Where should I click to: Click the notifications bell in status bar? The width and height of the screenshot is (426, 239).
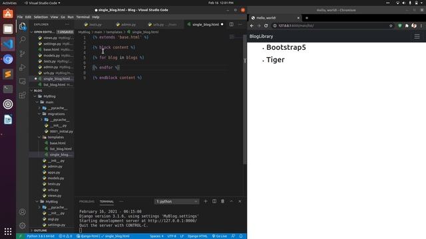coord(241,236)
